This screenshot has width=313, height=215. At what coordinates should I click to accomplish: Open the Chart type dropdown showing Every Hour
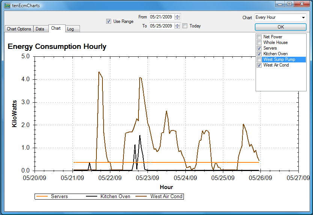303,17
